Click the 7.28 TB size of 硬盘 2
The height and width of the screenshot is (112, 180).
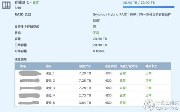click(x=85, y=81)
